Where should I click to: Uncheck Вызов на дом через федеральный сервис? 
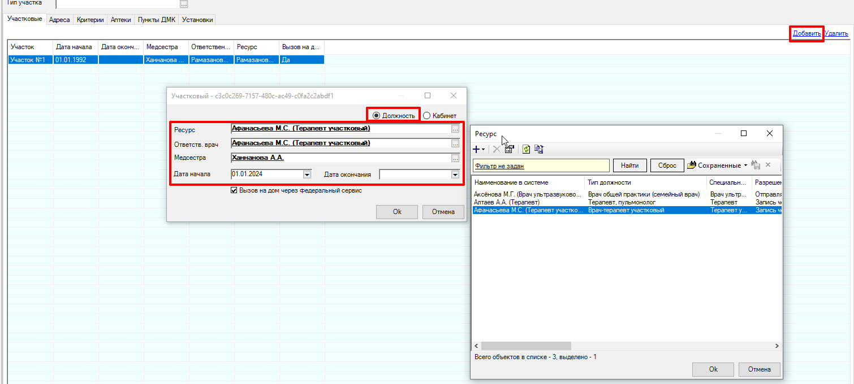[x=234, y=191]
